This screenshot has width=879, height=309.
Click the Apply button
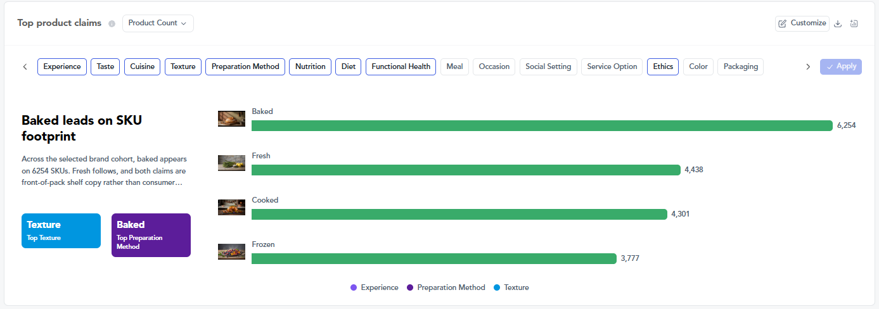(841, 66)
